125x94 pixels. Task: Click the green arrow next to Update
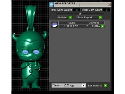click(70, 17)
